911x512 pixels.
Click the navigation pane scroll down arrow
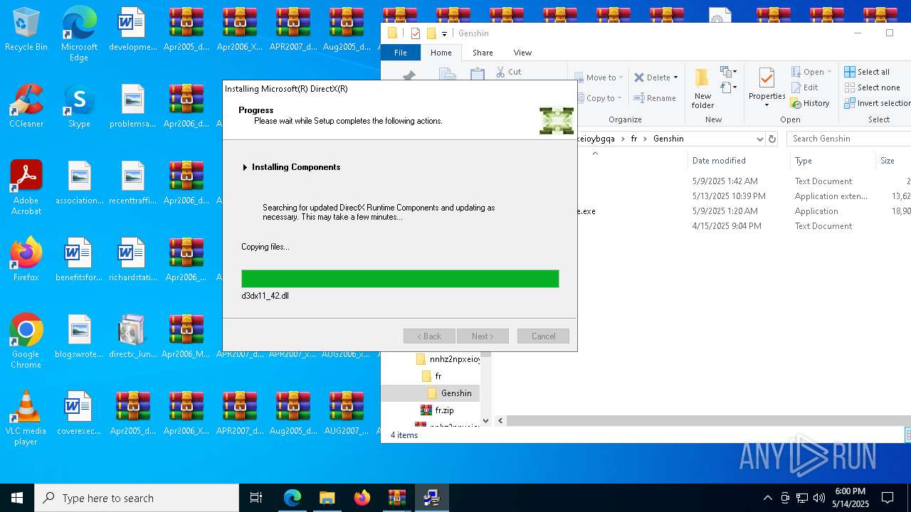[x=486, y=421]
